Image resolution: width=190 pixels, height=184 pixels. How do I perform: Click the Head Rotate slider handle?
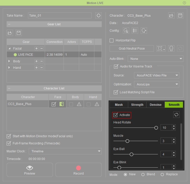click(x=156, y=128)
